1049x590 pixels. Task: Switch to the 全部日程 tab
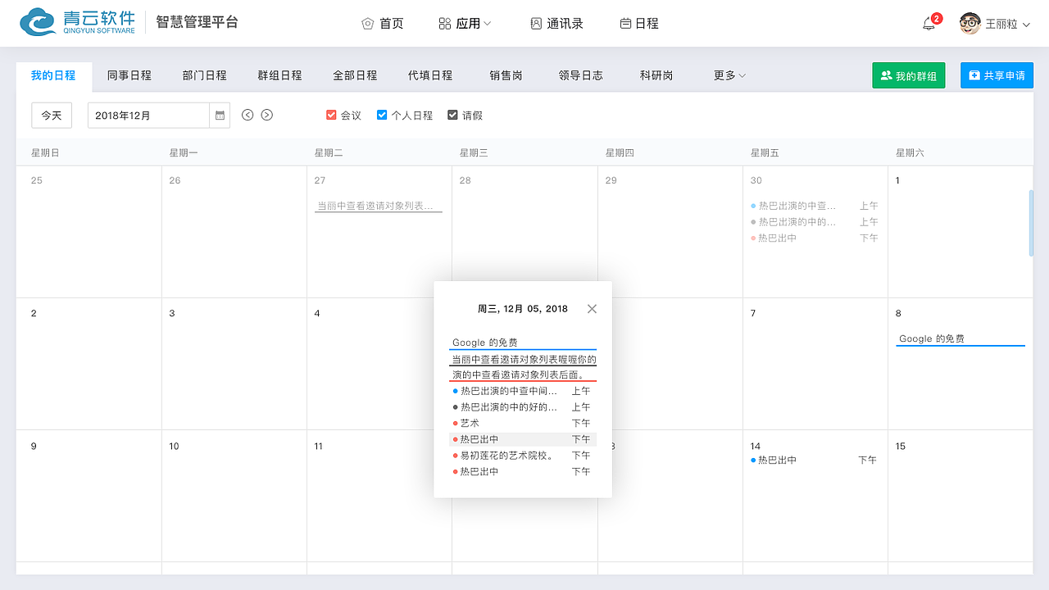point(356,75)
